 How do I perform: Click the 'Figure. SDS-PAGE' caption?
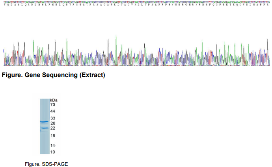[46, 164]
